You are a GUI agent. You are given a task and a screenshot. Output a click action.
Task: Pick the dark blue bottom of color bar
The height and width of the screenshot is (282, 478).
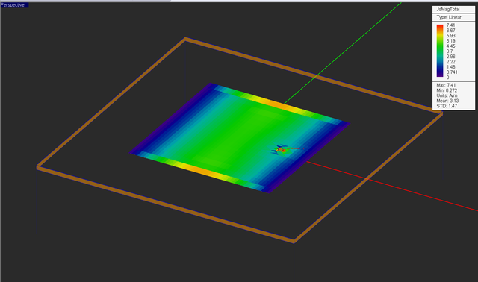click(x=440, y=73)
